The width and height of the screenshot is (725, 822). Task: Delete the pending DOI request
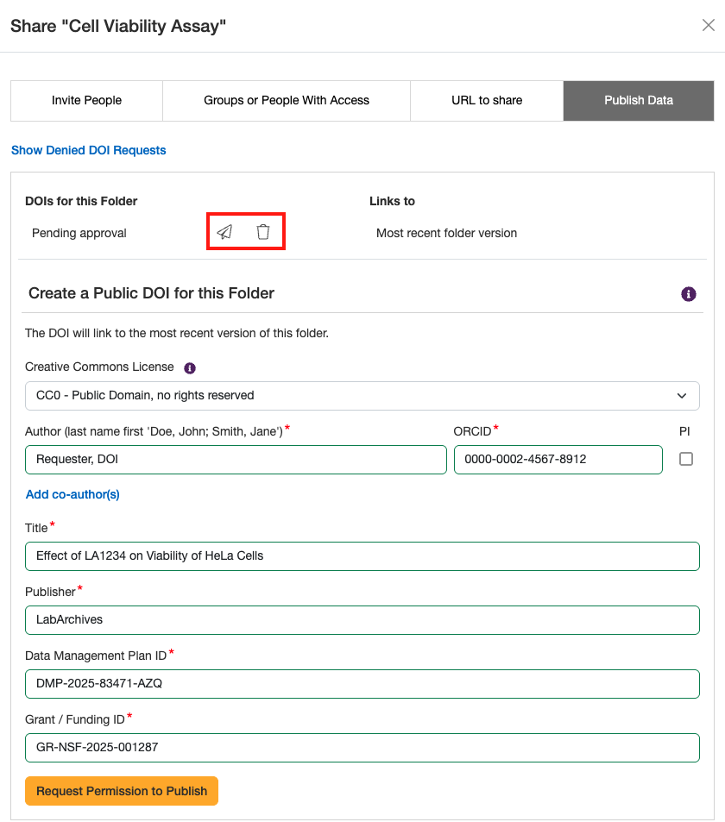(263, 231)
